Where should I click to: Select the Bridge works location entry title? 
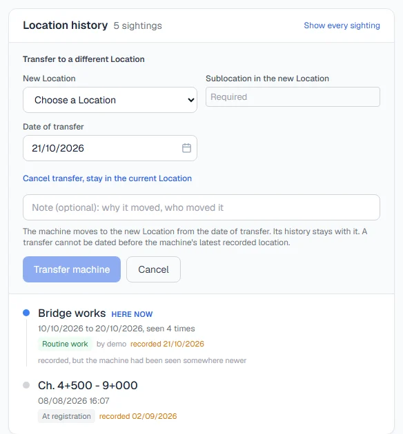(x=72, y=313)
